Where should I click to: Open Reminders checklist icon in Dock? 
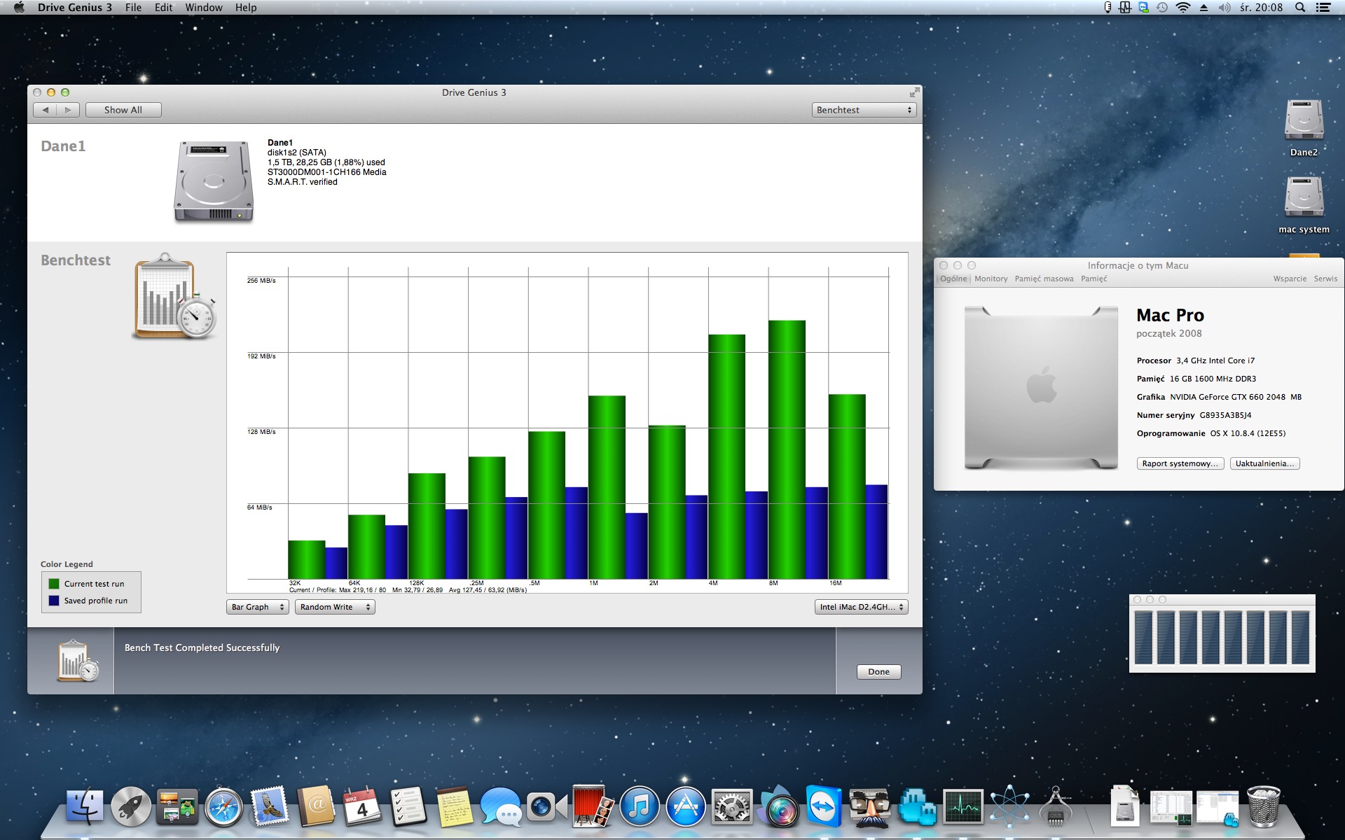click(408, 806)
